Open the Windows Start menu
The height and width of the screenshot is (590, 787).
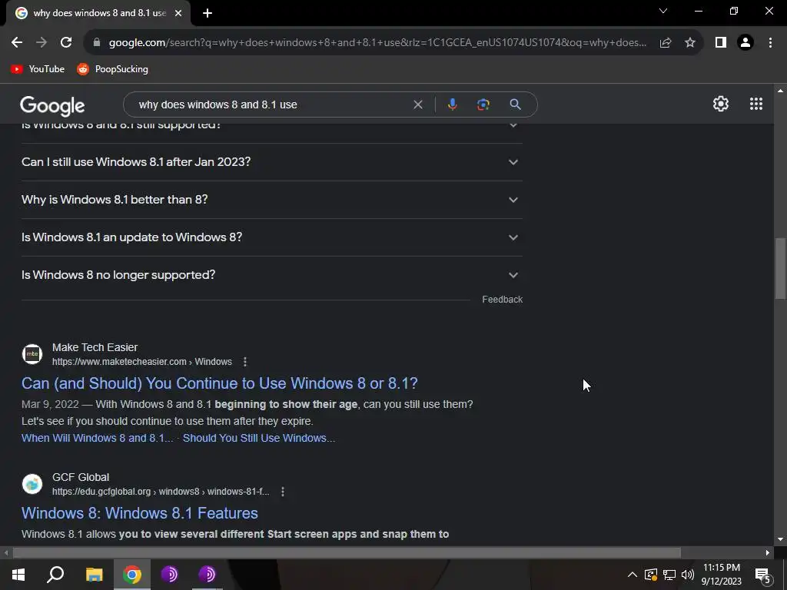18,575
